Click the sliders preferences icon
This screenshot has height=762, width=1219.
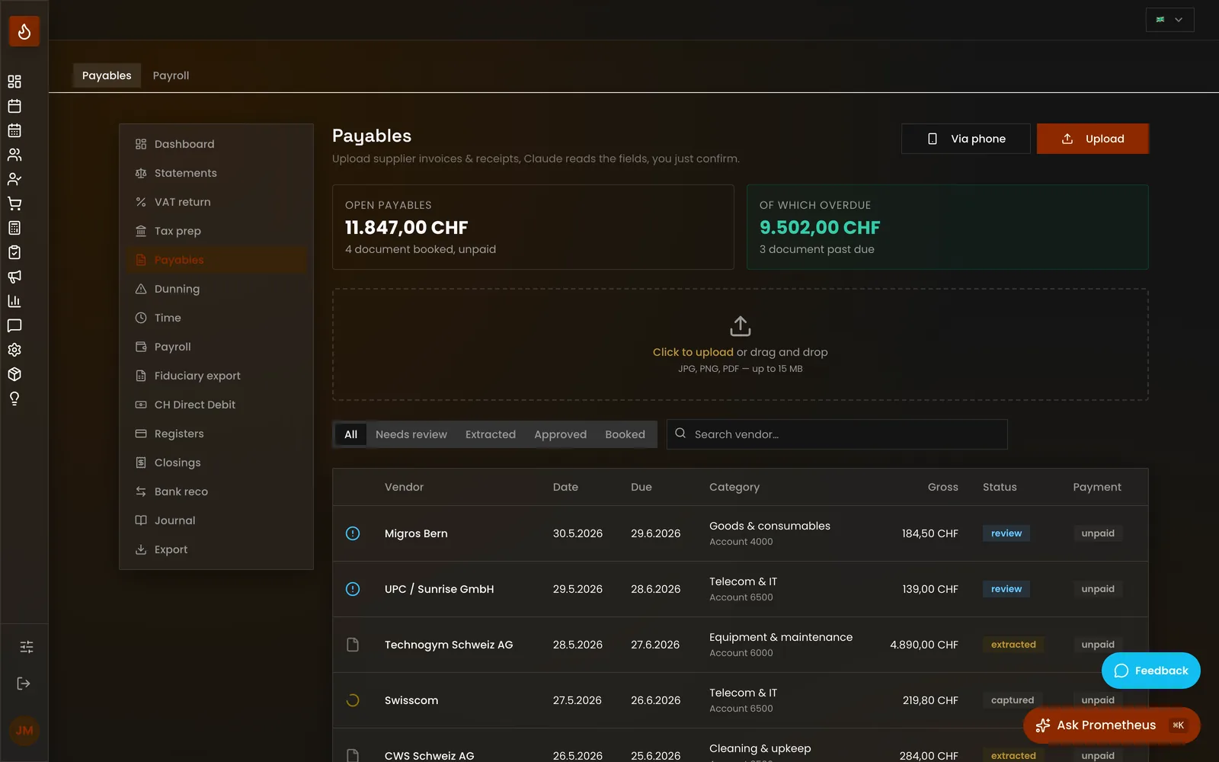[27, 647]
